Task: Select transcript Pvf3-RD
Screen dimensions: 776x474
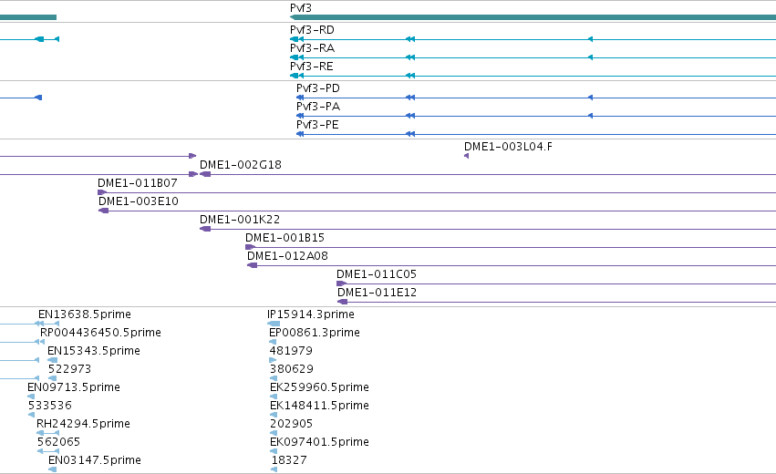Action: tap(312, 30)
